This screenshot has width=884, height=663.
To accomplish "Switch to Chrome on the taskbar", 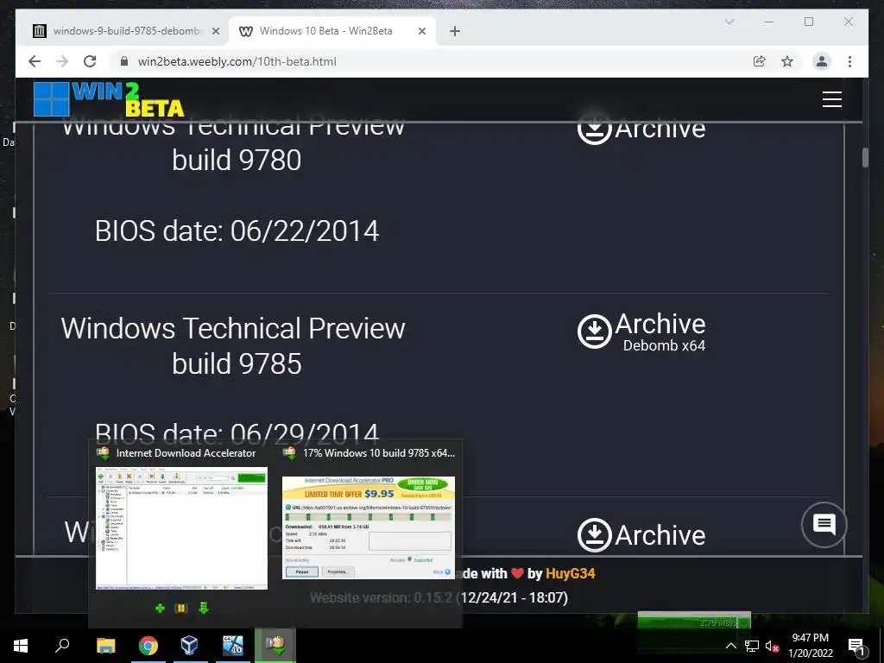I will 148,646.
